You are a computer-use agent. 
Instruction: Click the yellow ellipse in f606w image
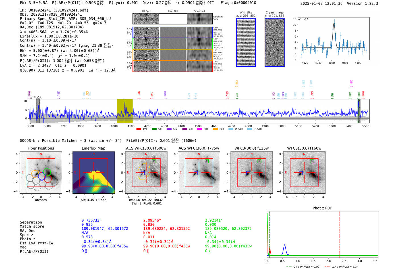point(144,171)
